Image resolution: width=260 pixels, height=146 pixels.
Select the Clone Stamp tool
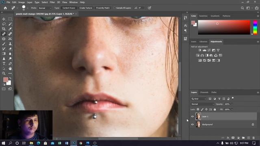click(10, 44)
